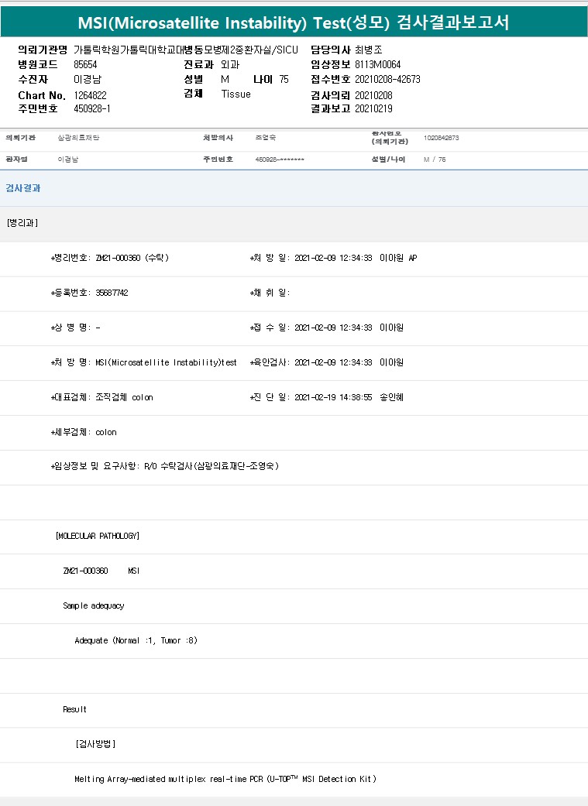588x806 pixels.
Task: Click the MSI Test 검사결과보고서 title banner
Action: coord(294,22)
